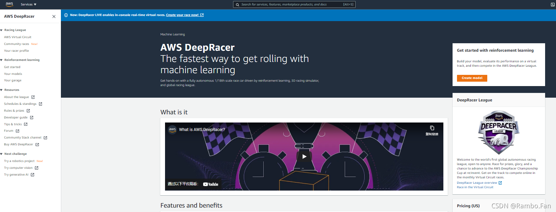Open Community Slack channel link
Screen dimensions: 556x212
(23, 137)
